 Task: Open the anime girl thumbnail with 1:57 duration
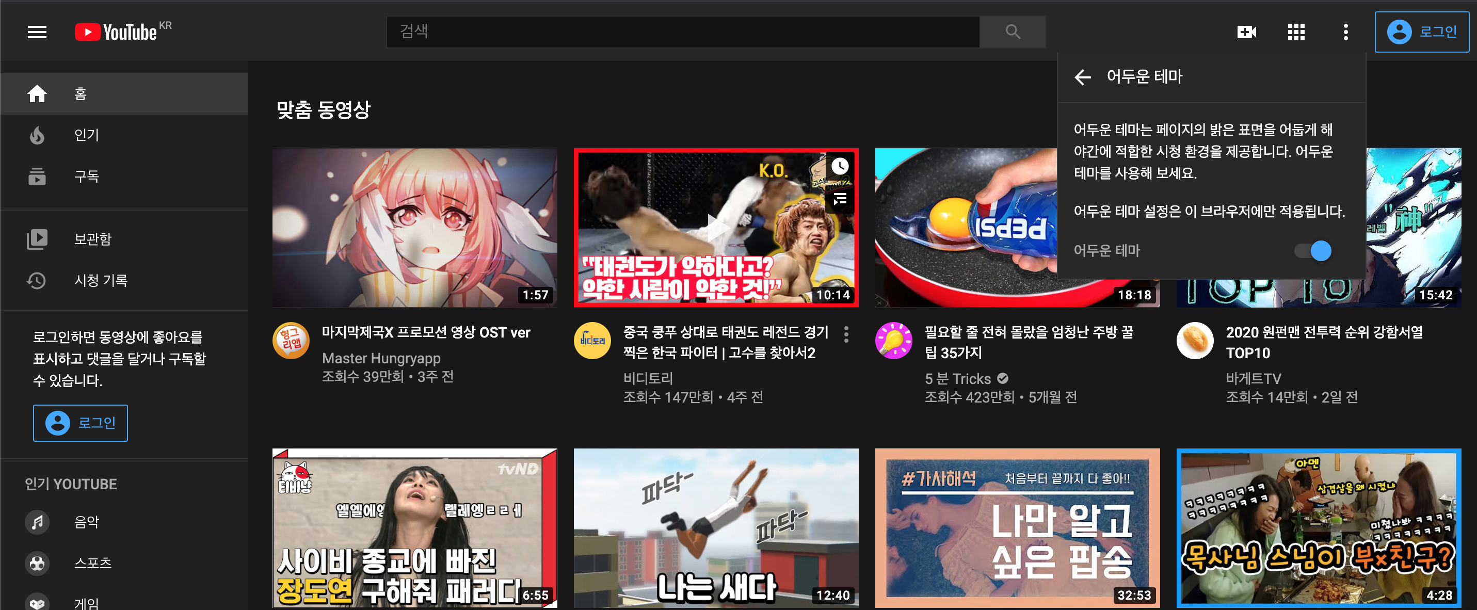414,228
